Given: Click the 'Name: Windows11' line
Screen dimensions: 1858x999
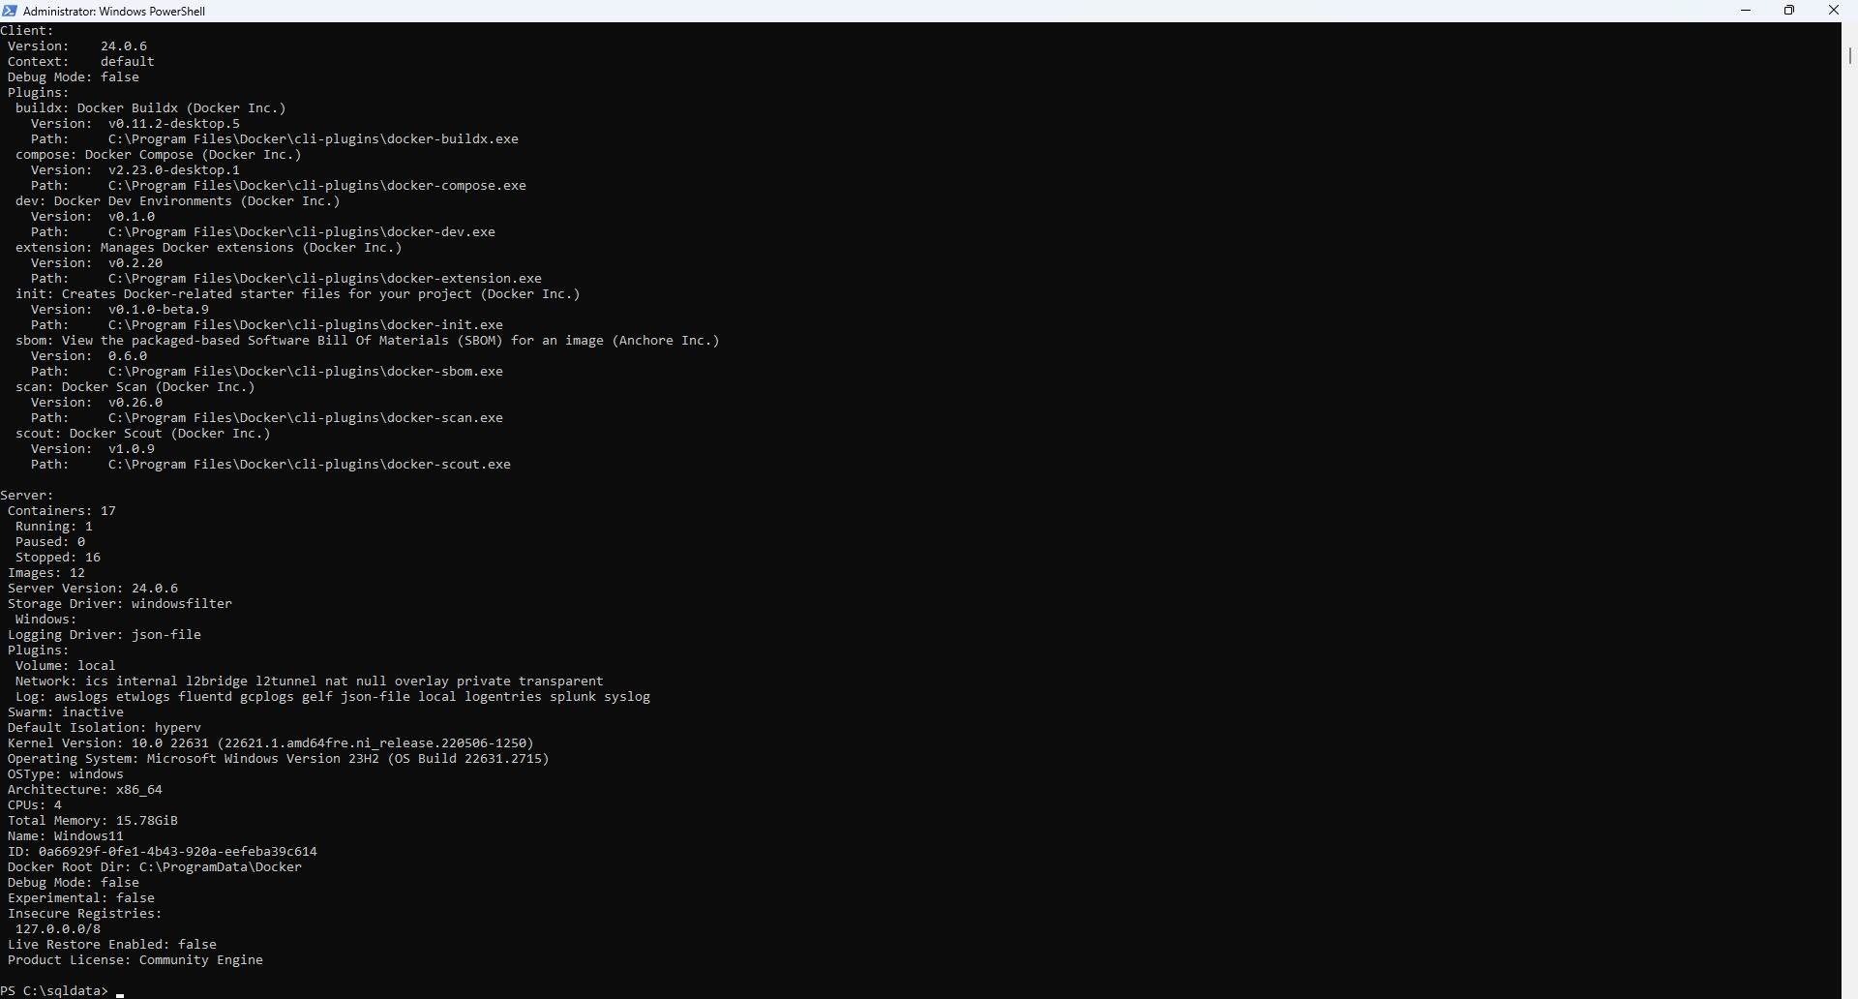Looking at the screenshot, I should [x=66, y=836].
